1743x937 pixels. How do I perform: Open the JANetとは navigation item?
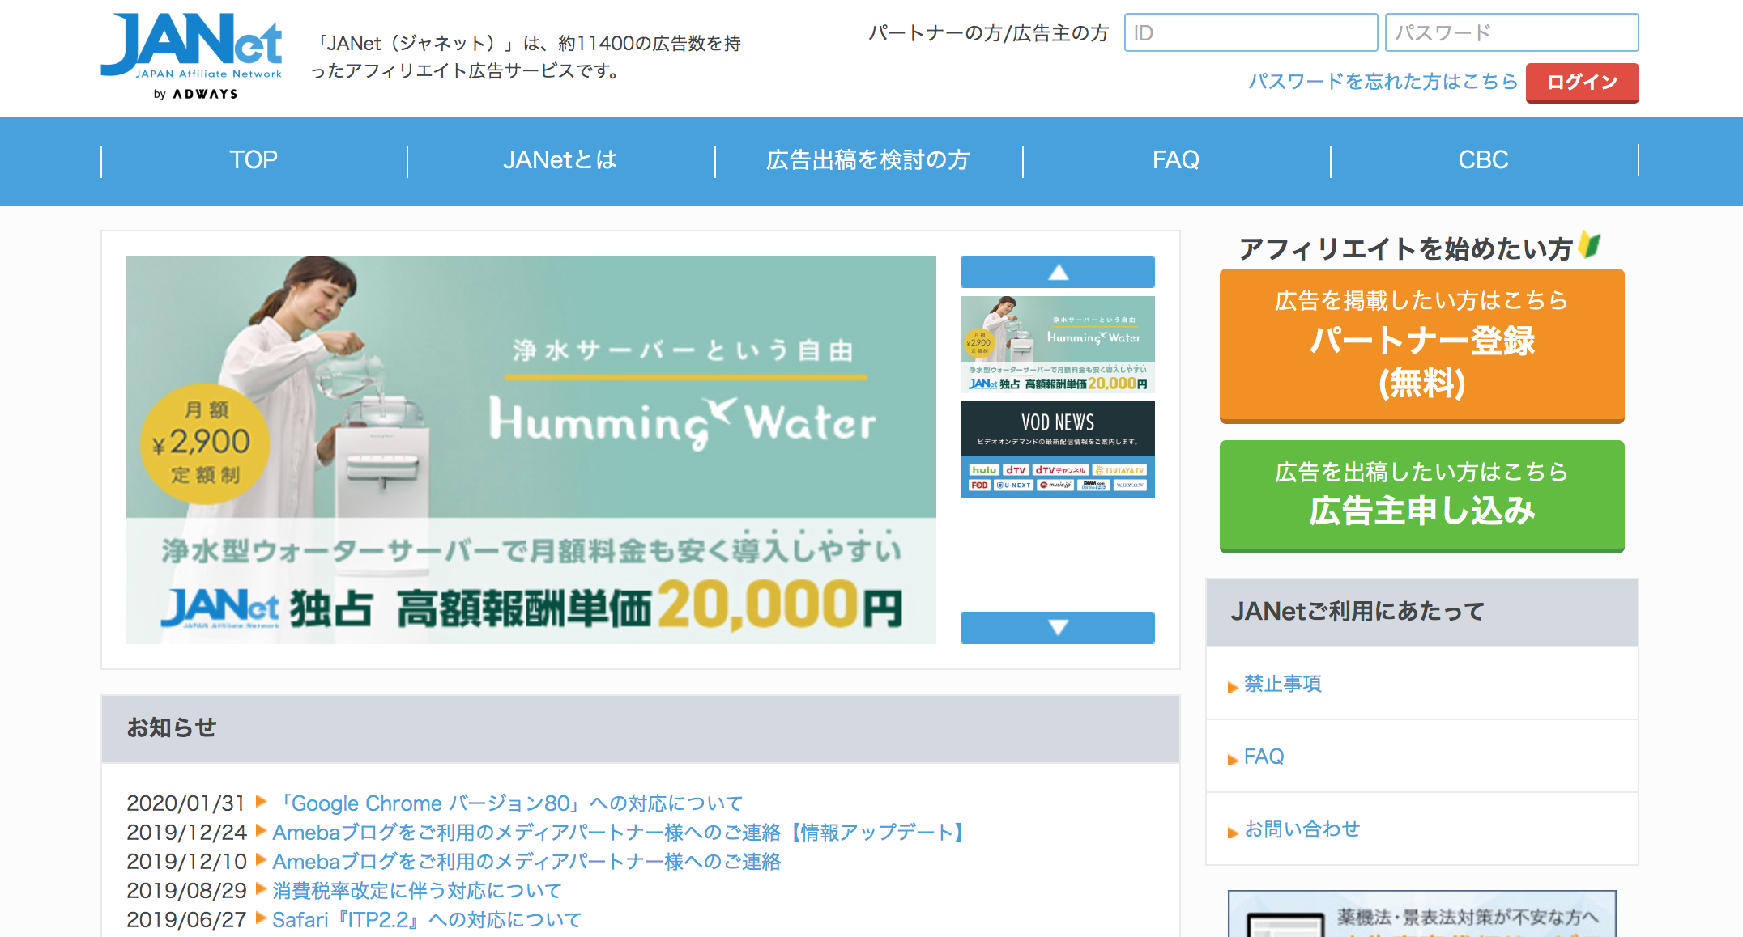click(x=560, y=160)
